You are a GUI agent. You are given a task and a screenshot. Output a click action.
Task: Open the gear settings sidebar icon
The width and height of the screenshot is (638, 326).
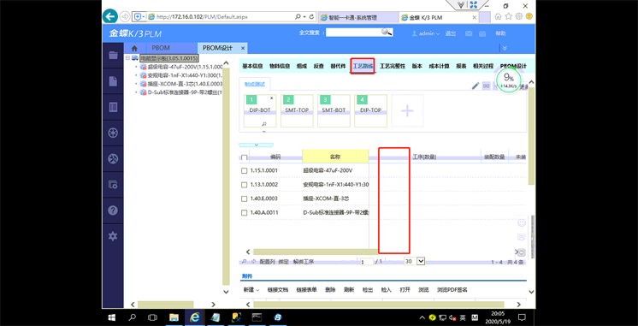113,236
